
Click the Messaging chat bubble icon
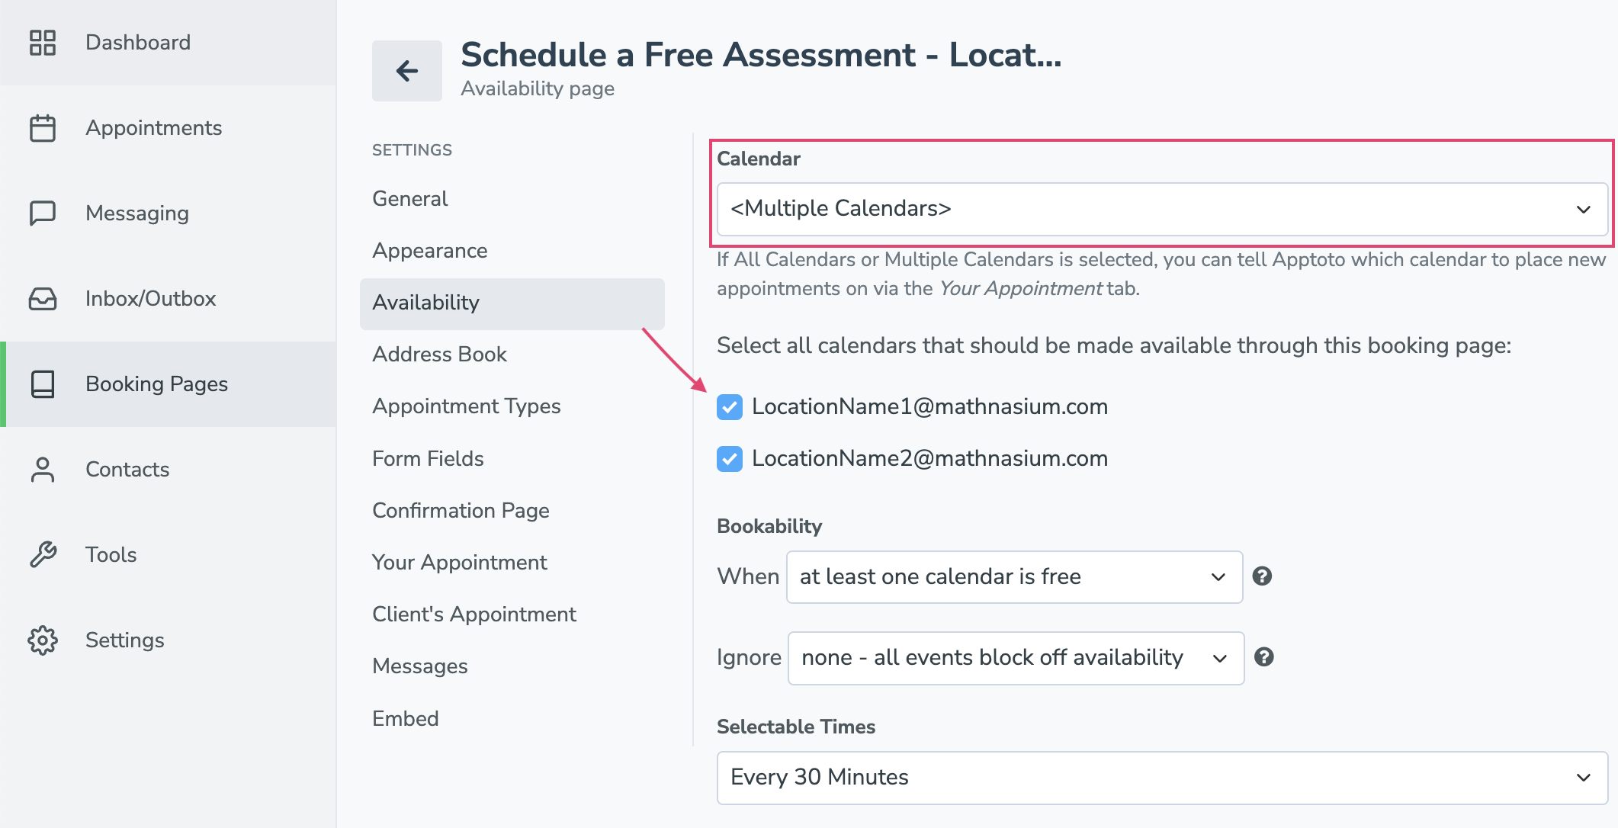click(43, 213)
